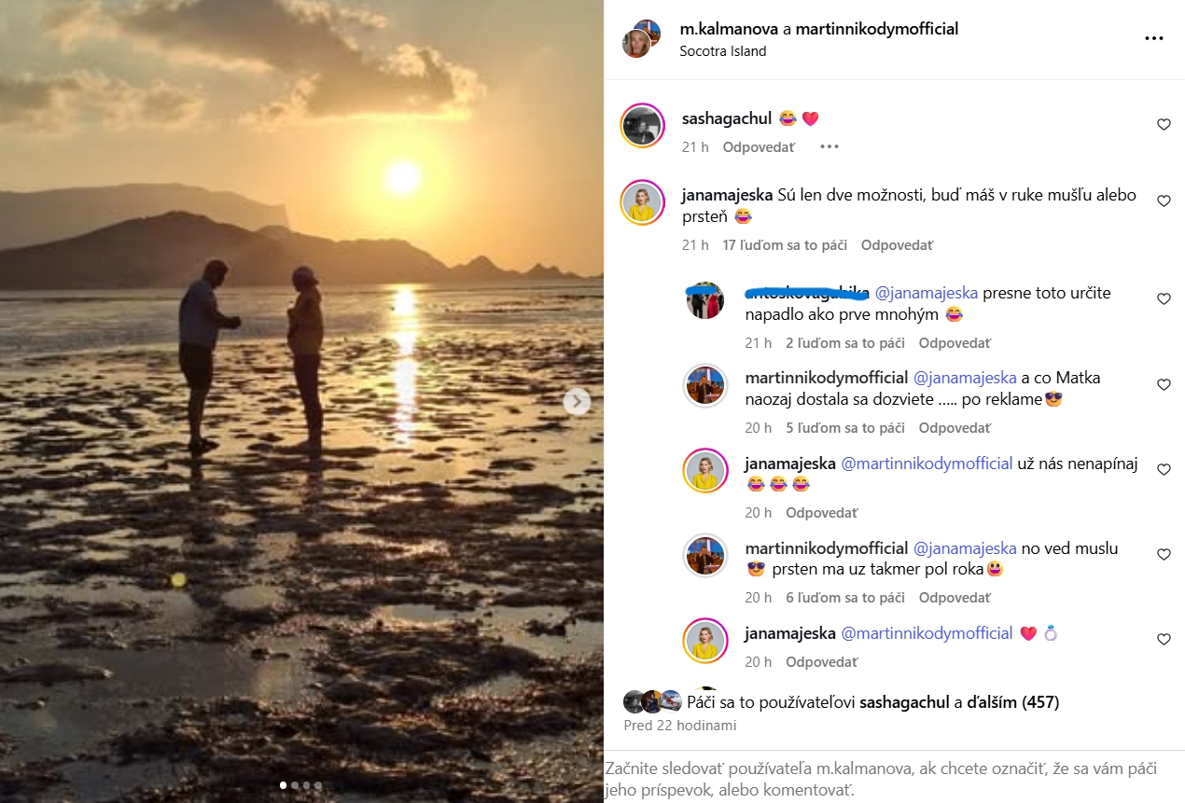This screenshot has height=803, width=1185.
Task: Like the last janamajeska reply with ring emoji
Action: click(x=1164, y=639)
